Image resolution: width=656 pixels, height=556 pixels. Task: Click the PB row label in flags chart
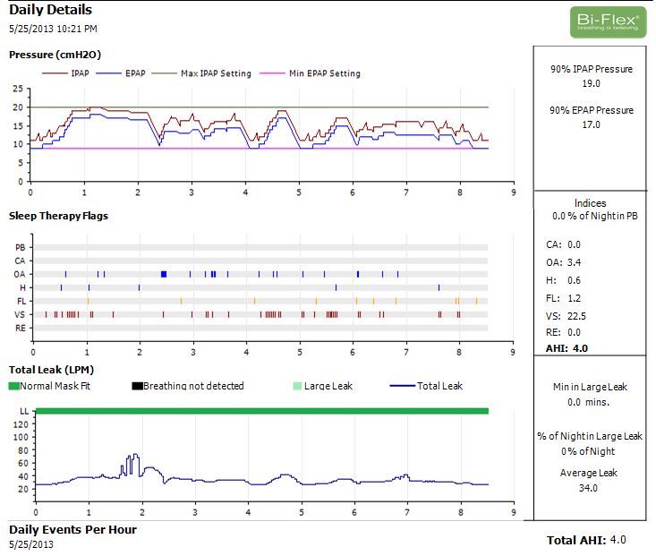pyautogui.click(x=20, y=247)
